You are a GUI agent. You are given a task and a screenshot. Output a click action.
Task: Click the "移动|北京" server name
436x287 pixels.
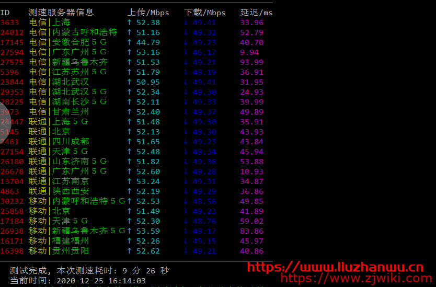(50, 211)
